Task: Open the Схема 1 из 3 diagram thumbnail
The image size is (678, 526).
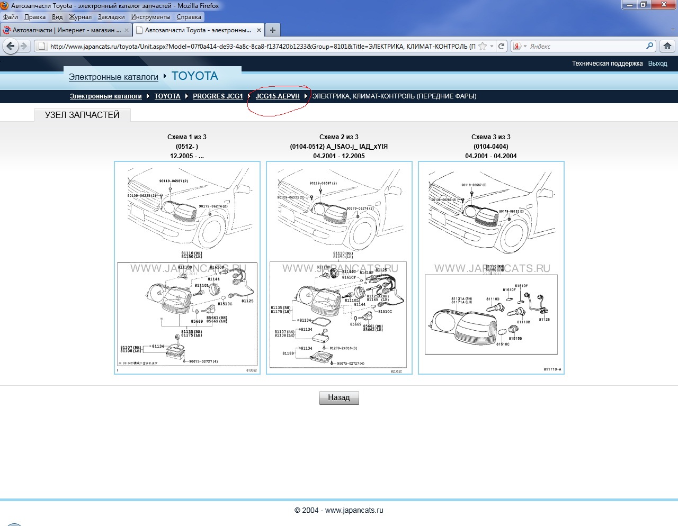Action: [187, 267]
